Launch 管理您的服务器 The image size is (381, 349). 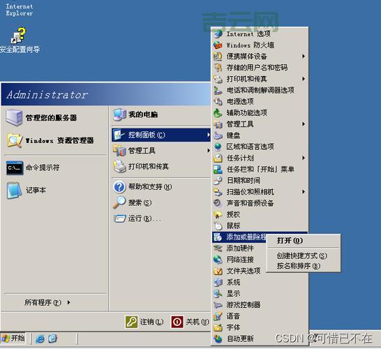point(55,118)
